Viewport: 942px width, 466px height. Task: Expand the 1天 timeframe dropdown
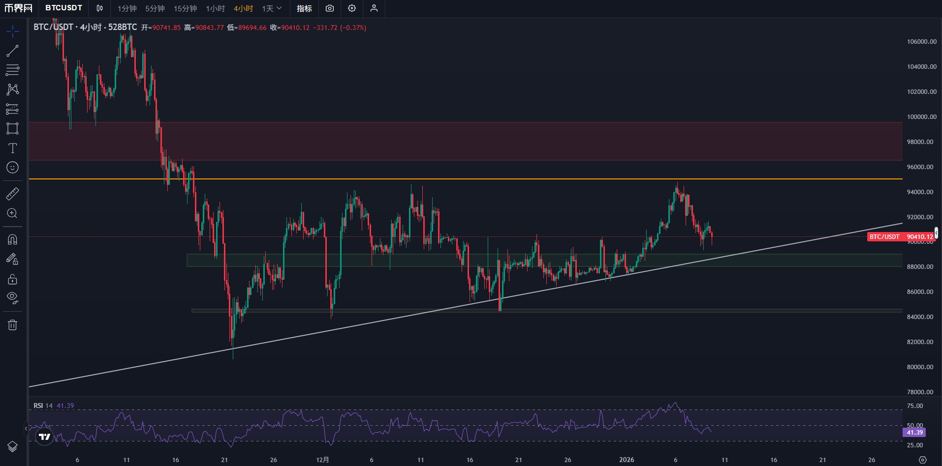point(272,8)
